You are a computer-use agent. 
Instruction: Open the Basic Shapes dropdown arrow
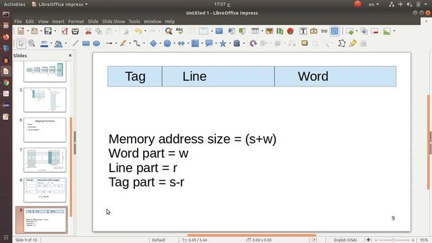tap(161, 43)
